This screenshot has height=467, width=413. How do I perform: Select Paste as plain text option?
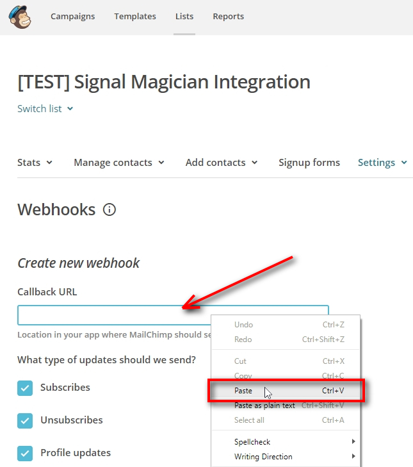pyautogui.click(x=264, y=406)
